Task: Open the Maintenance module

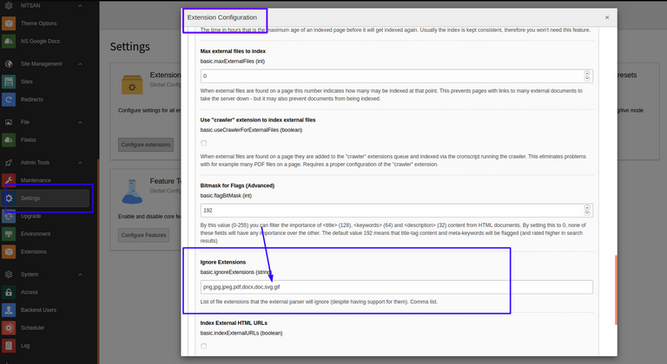Action: tap(36, 179)
